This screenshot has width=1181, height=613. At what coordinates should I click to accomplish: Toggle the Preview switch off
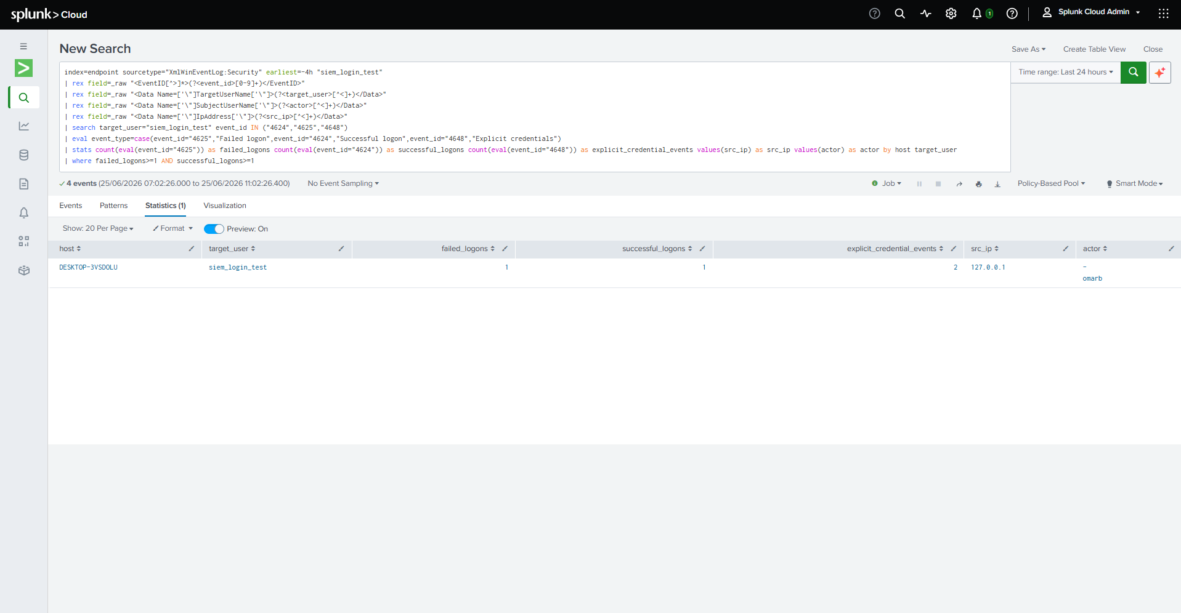[x=214, y=229]
